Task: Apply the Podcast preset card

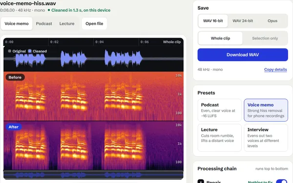Action: [x=219, y=110]
